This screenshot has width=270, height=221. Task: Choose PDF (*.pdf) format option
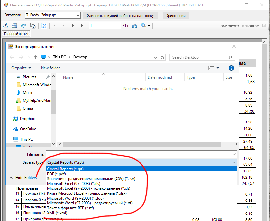(x=141, y=174)
